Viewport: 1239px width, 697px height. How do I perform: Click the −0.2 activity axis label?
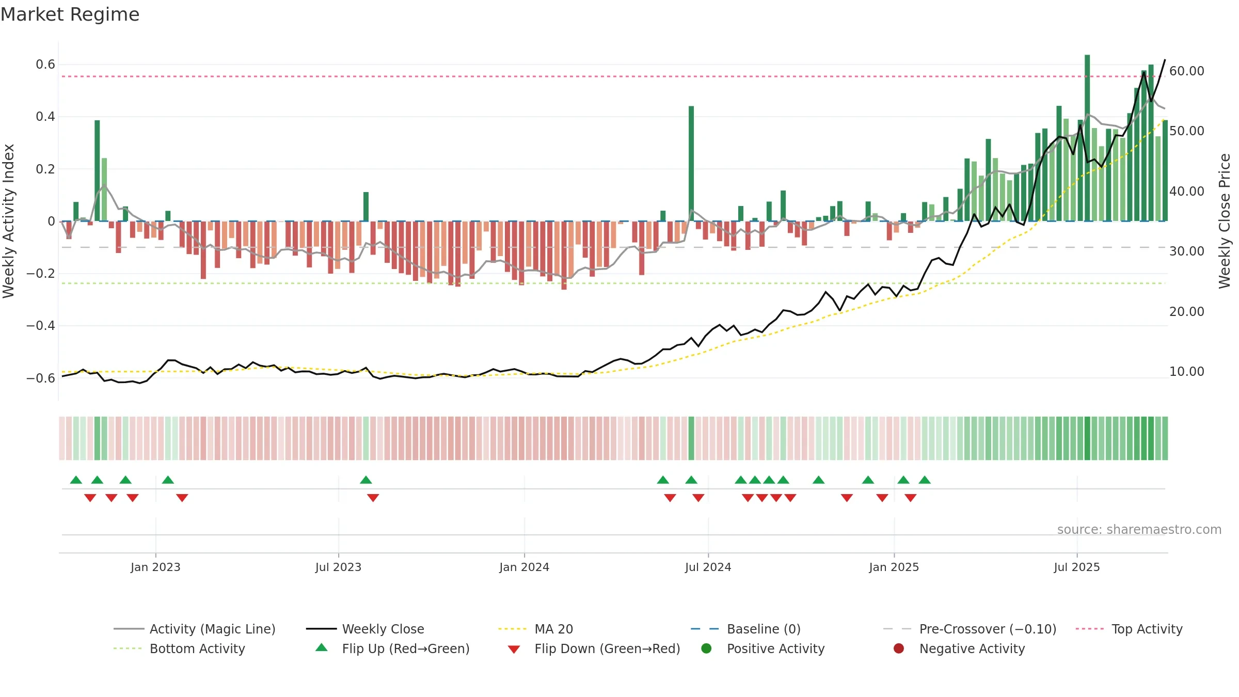tap(41, 274)
